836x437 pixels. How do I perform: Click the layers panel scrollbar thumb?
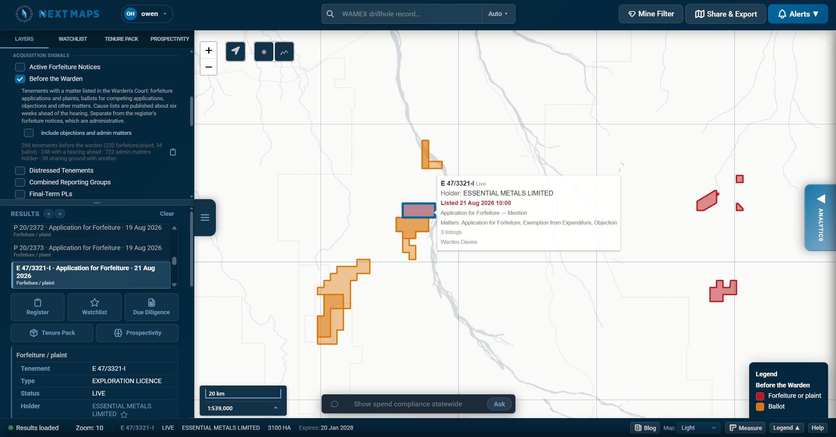point(191,111)
